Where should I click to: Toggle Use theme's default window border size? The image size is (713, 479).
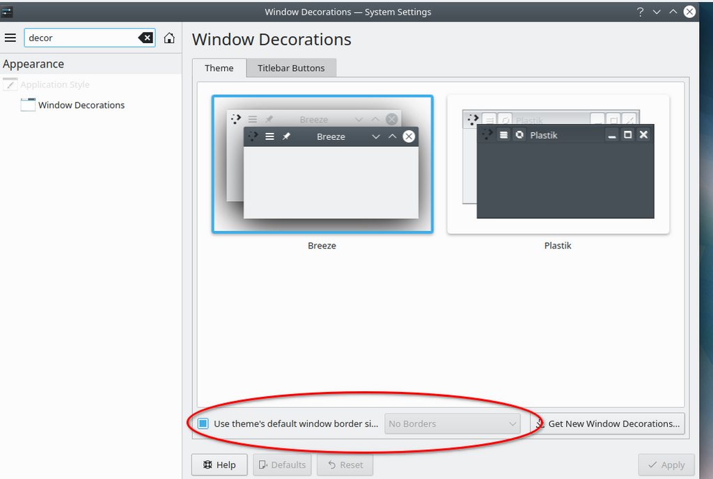[203, 423]
